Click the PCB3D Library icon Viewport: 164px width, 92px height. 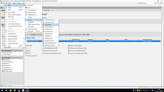click(43, 39)
